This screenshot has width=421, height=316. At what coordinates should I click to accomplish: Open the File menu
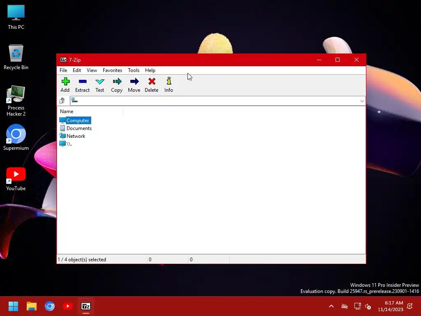coord(63,70)
